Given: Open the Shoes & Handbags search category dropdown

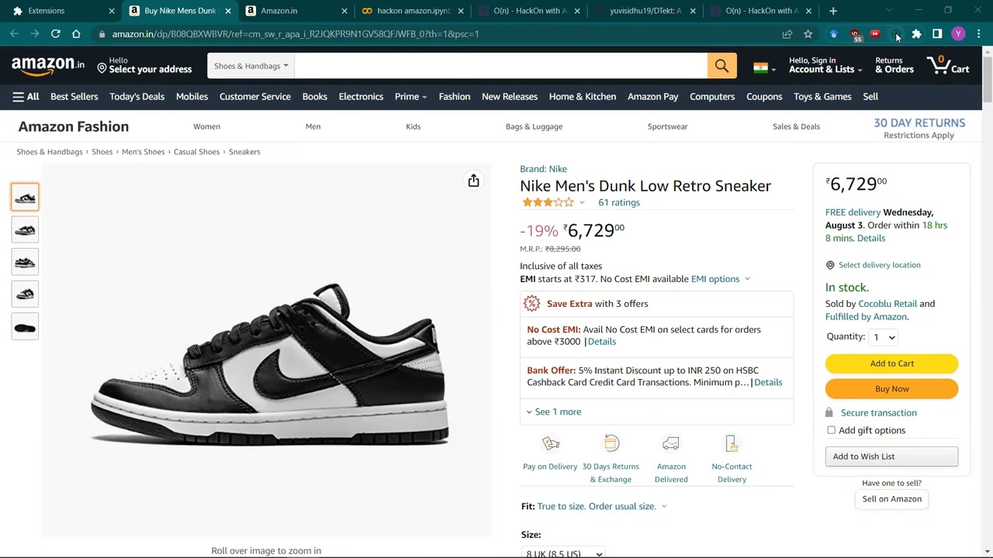Looking at the screenshot, I should coord(251,66).
